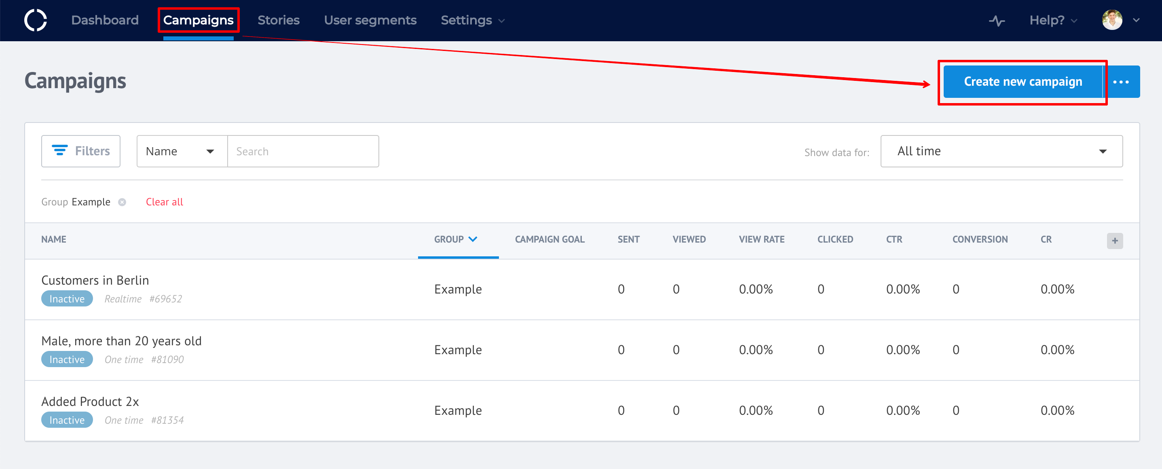Remove the Group Example filter chip
This screenshot has width=1162, height=469.
tap(122, 203)
